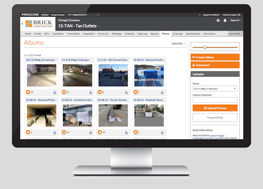Open the Specifications tab
This screenshot has height=189, width=263.
(x=193, y=34)
